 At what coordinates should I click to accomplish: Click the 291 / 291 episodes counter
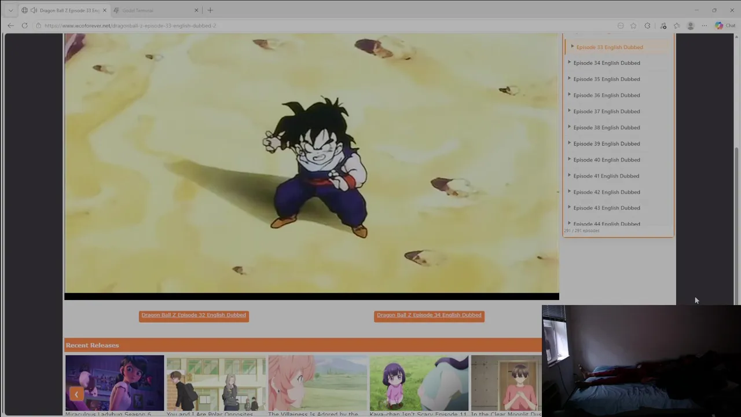click(x=581, y=231)
